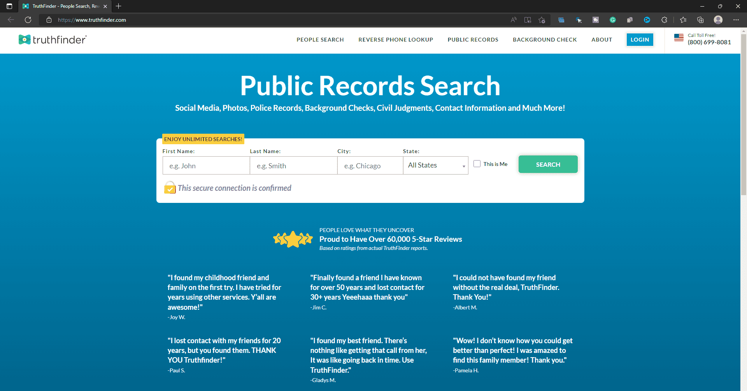Focus the First Name input field
747x391 pixels.
click(x=206, y=166)
